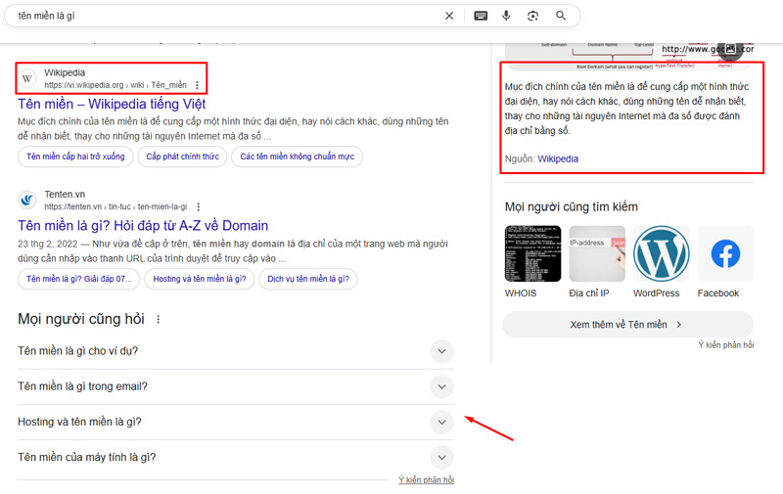
Task: Click Xem thêm về Tên miền button
Action: tap(627, 325)
